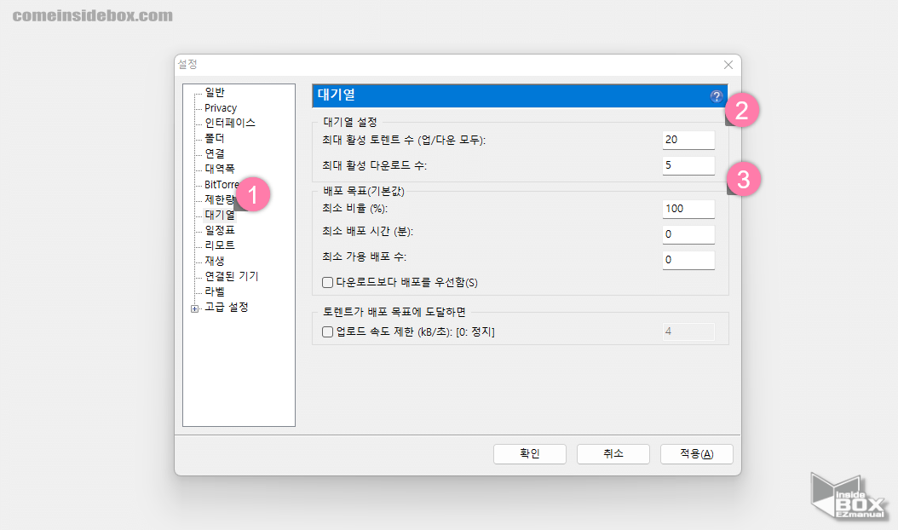Open BitTorrent settings category

pos(221,185)
